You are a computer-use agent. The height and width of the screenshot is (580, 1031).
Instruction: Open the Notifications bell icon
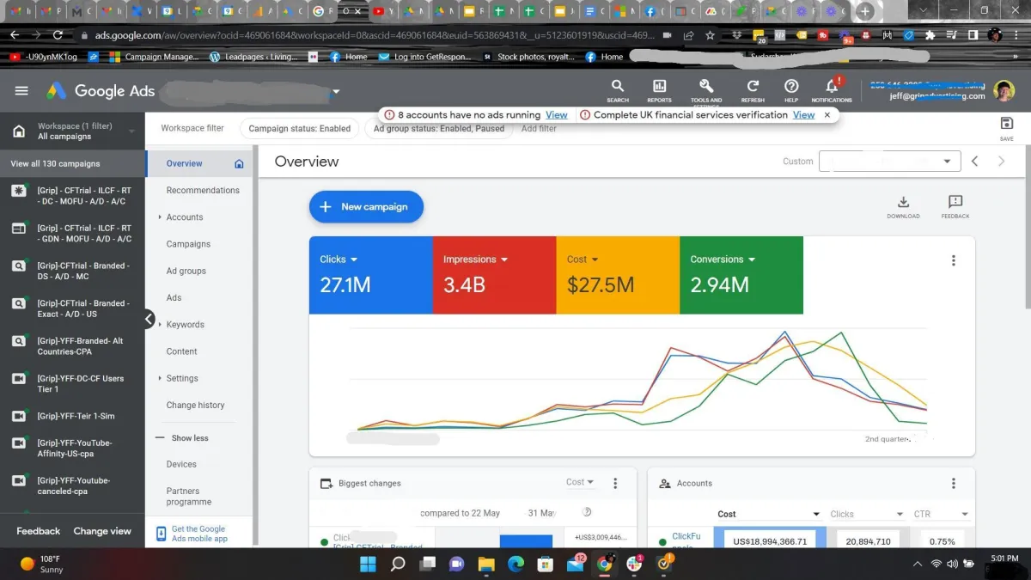tap(832, 86)
